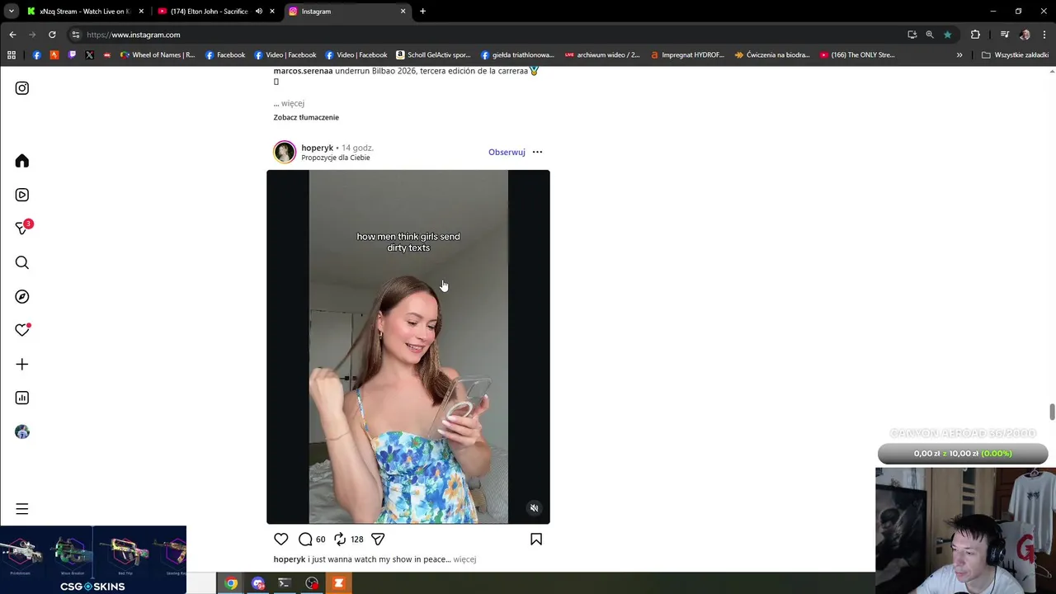The height and width of the screenshot is (594, 1056).
Task: Open the Ćwiczenia na biodra bookmark
Action: [x=772, y=55]
